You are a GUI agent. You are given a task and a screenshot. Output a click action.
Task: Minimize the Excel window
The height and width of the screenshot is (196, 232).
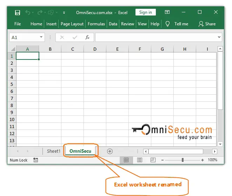[184, 12]
